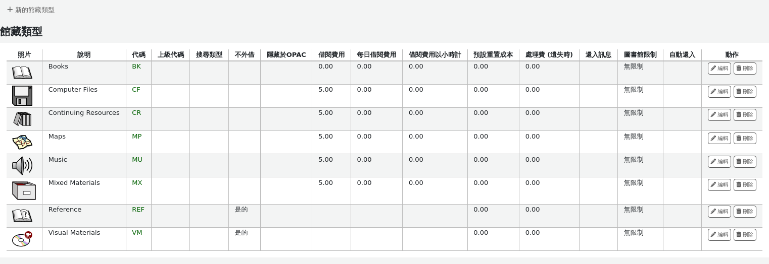Viewport: 769px width, 264px height.
Task: Select the Music description cell
Action: tap(84, 166)
